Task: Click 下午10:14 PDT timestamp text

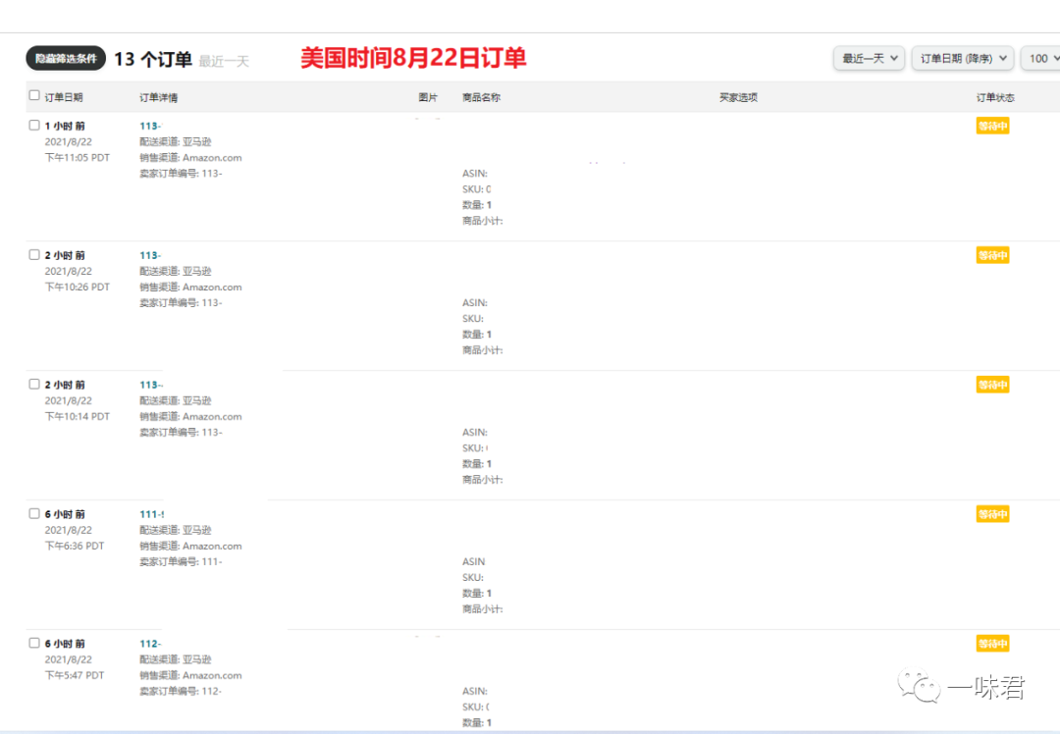Action: (78, 416)
